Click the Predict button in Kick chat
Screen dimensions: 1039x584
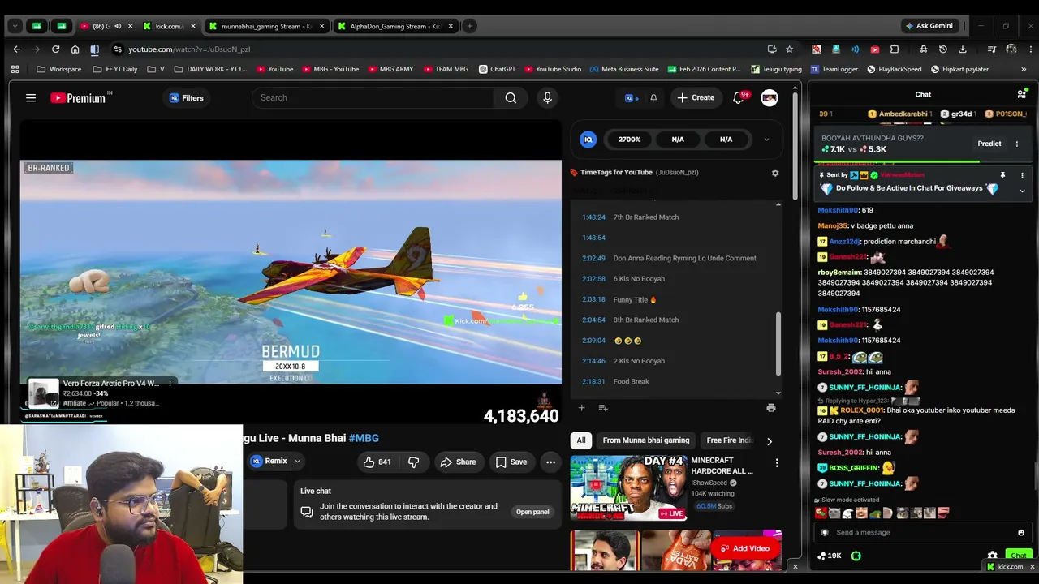click(989, 144)
